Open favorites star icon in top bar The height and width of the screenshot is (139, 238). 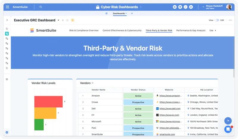click(180, 7)
